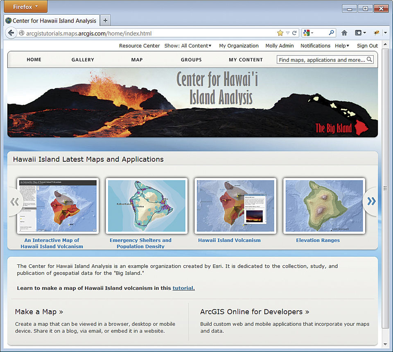Click the Emergency Shelters map thumbnail
This screenshot has height=352, width=393.
click(147, 206)
